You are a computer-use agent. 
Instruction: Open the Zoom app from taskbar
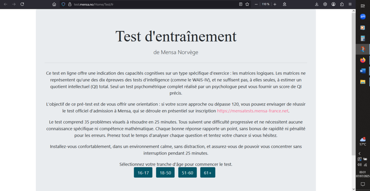point(363,17)
